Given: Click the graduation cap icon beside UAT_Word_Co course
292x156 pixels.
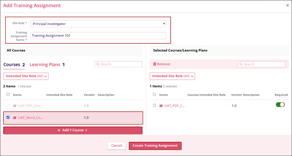Looking at the screenshot, I should (x=15, y=117).
